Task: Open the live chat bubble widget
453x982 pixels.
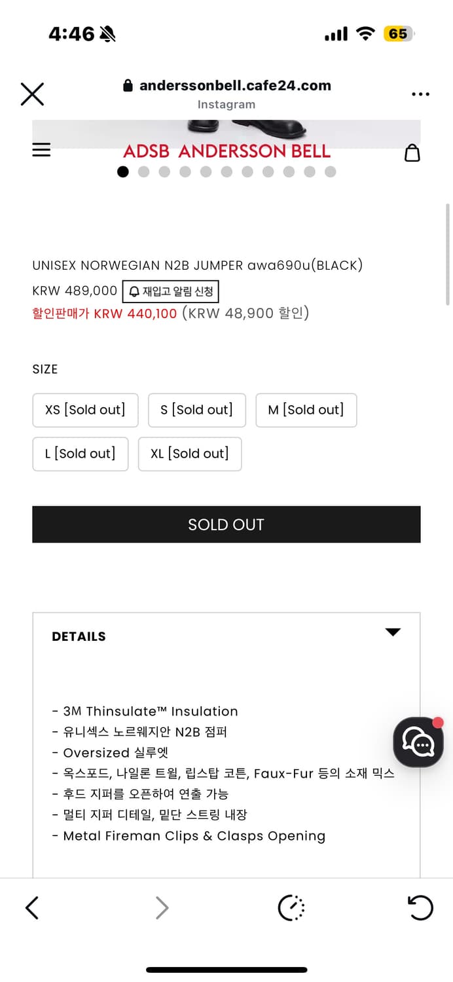Action: pos(418,742)
